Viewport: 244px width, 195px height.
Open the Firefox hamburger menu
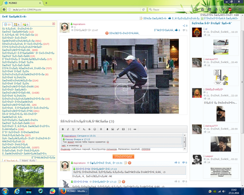pyautogui.click(x=240, y=9)
